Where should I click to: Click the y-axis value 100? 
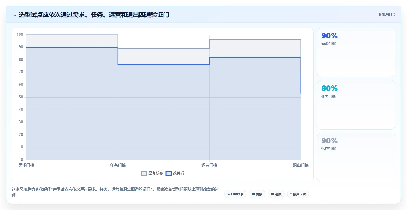[20, 34]
